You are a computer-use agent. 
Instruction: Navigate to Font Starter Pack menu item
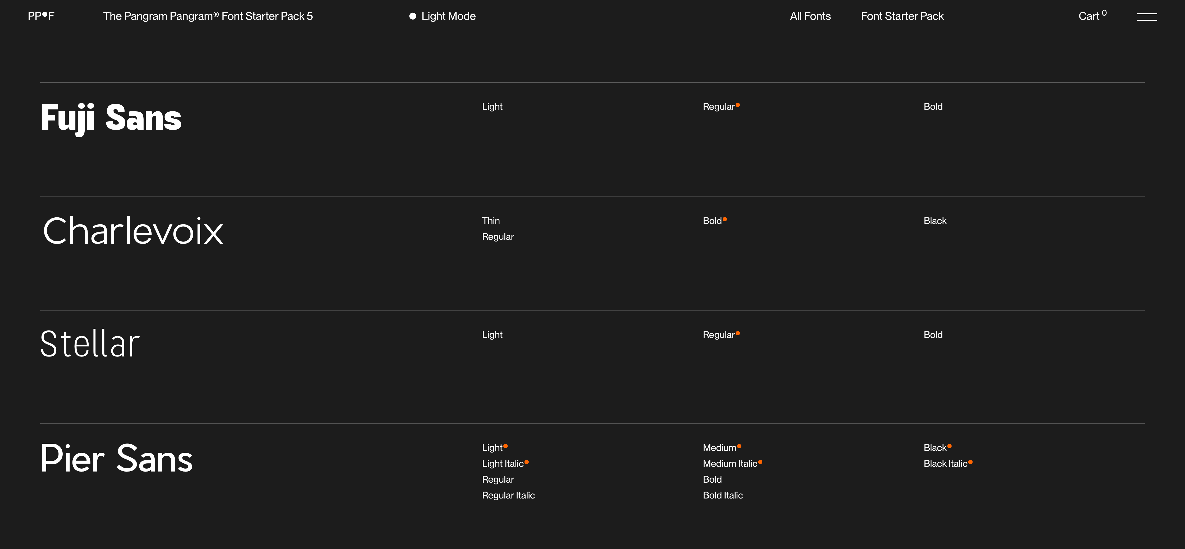pos(902,16)
